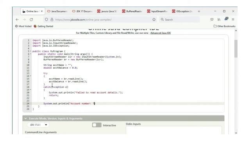The image size is (250, 141).
Task: Fold code at line 6 main method arrow
Action: coord(30,54)
